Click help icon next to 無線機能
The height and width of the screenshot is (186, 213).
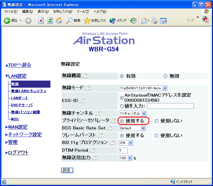tap(86, 76)
